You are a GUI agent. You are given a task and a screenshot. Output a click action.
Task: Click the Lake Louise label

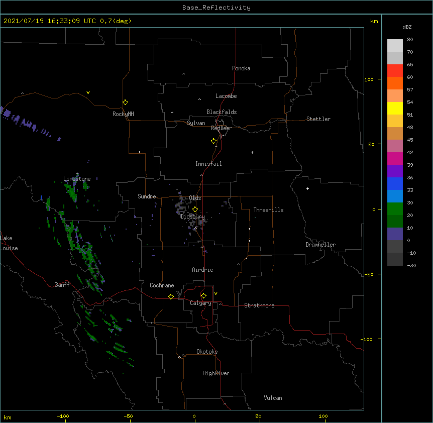9,243
